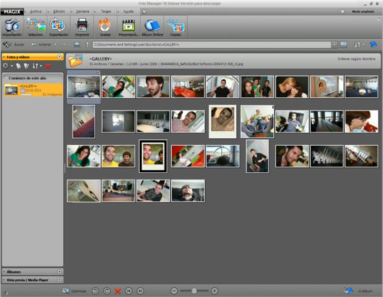Expand the Vista previa / Media Player panel
383x297 pixels.
(59, 280)
